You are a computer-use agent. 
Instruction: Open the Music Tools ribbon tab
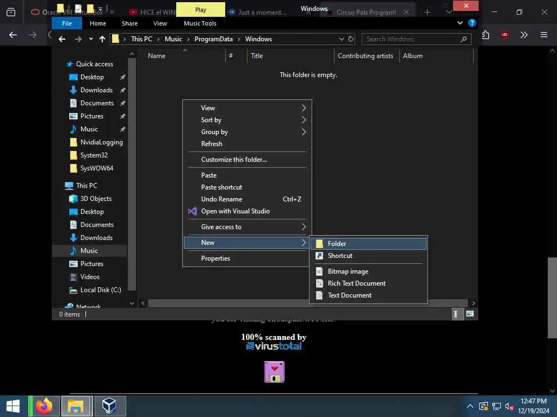click(x=200, y=23)
